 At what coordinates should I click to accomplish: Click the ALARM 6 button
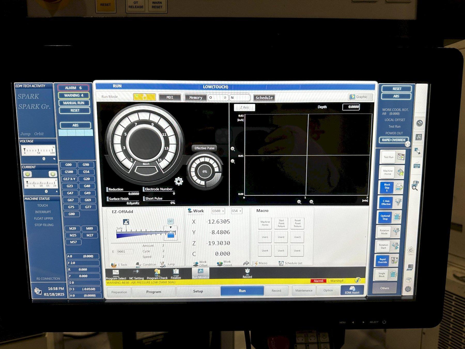[73, 88]
